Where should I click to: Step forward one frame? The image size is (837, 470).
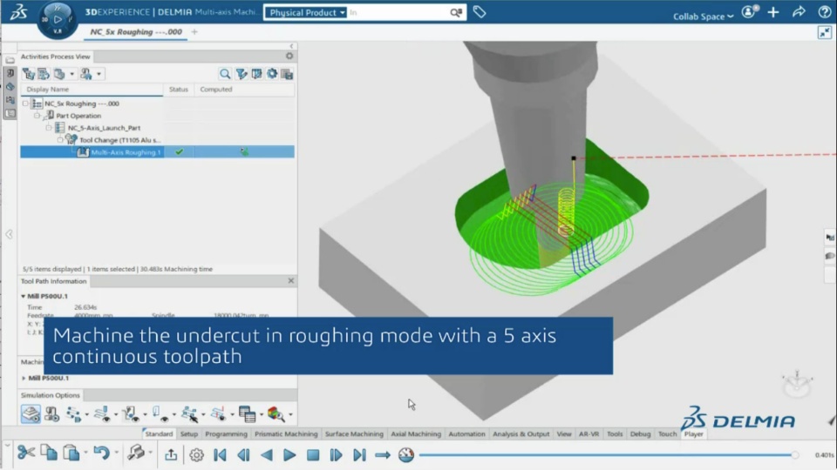coord(336,455)
